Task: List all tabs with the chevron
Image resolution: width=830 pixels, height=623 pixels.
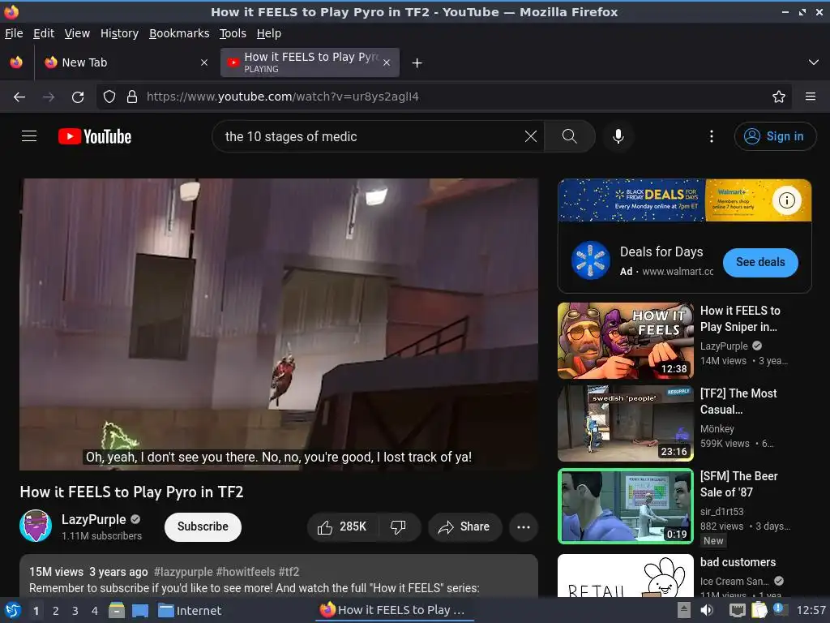Action: tap(814, 62)
